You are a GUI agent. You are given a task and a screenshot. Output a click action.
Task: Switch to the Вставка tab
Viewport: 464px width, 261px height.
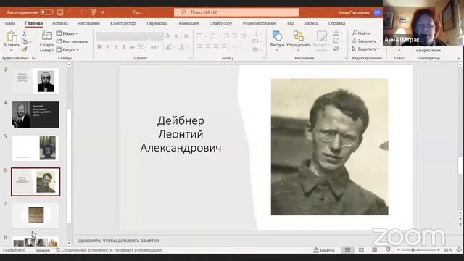(x=60, y=23)
